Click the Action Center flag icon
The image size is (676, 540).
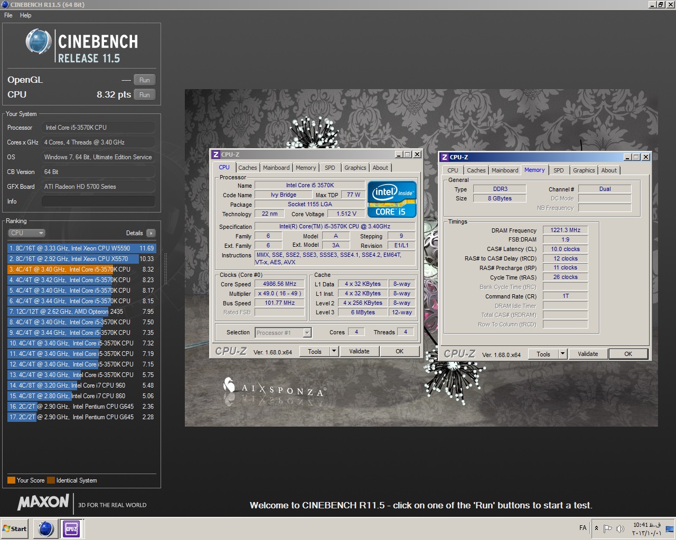coord(607,528)
